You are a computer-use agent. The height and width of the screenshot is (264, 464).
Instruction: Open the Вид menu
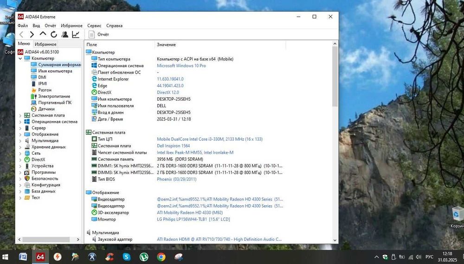tap(36, 25)
